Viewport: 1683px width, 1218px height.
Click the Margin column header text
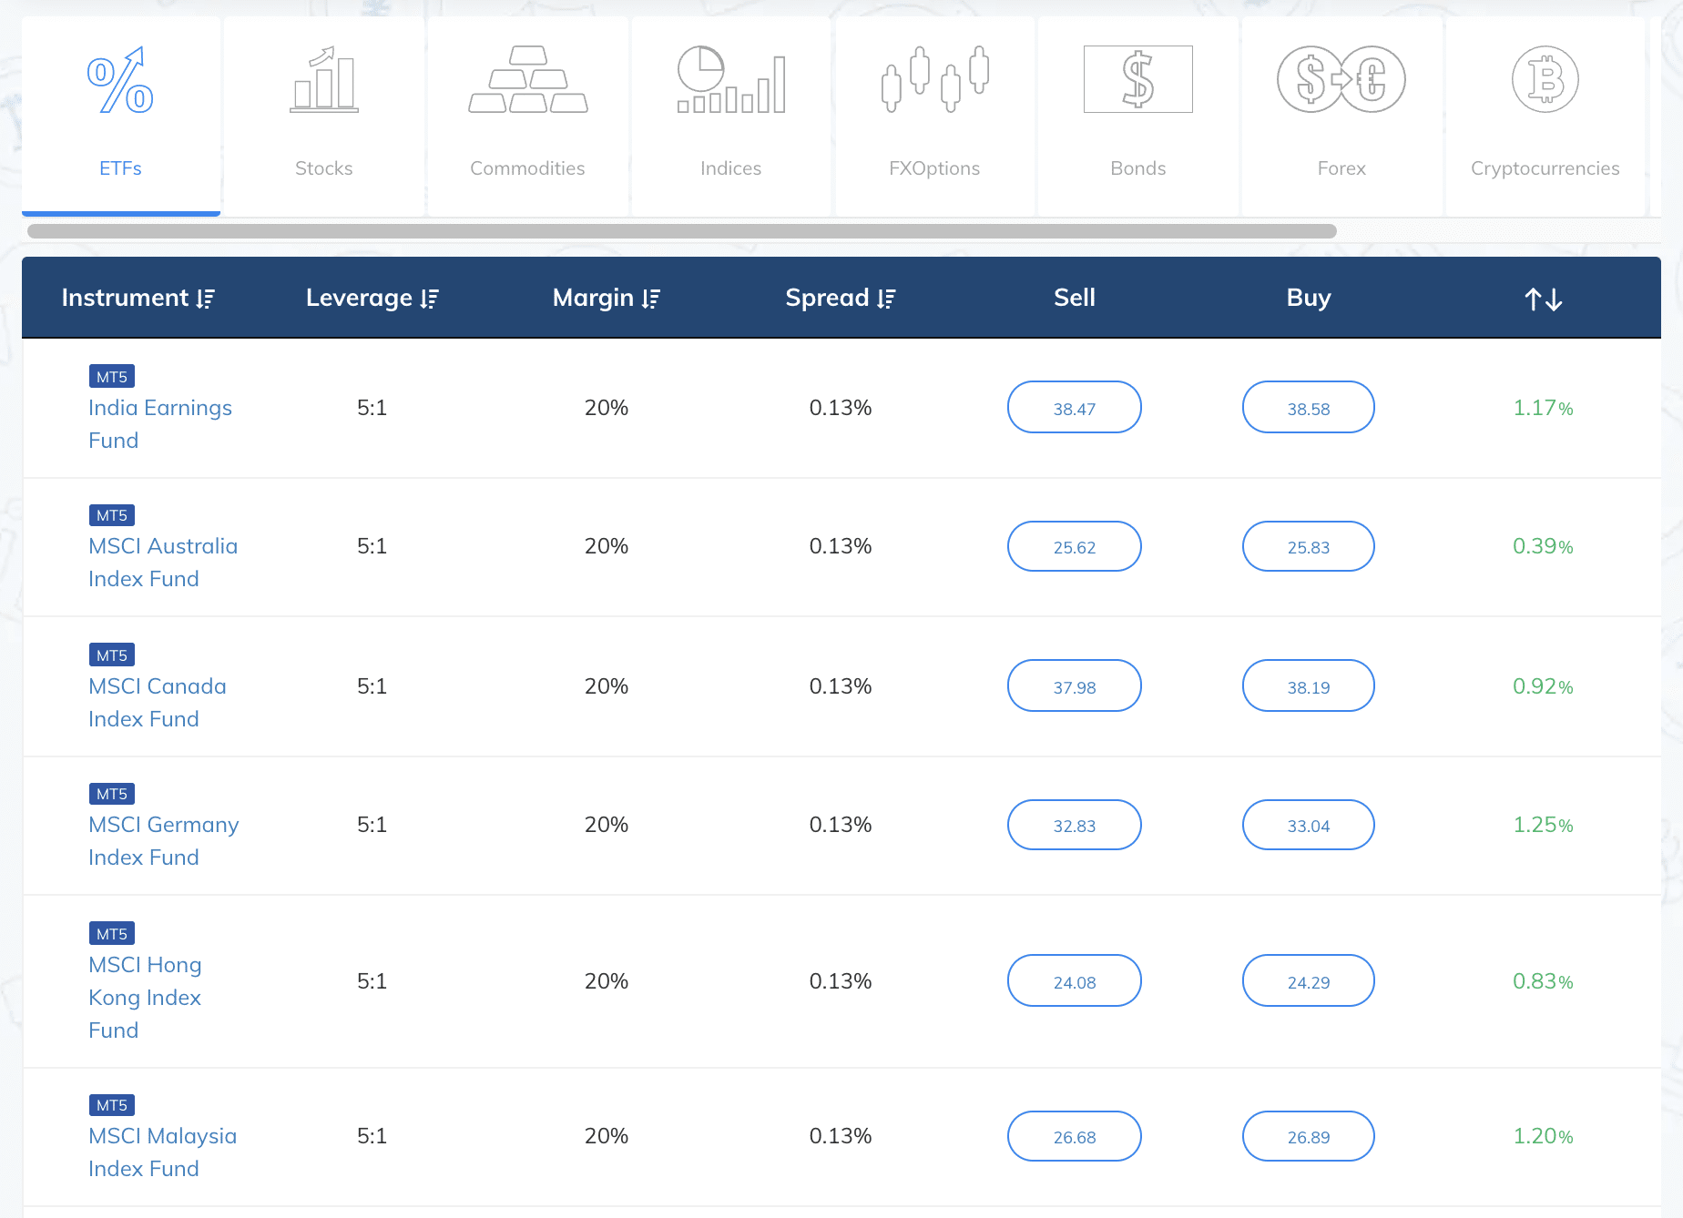click(x=593, y=298)
